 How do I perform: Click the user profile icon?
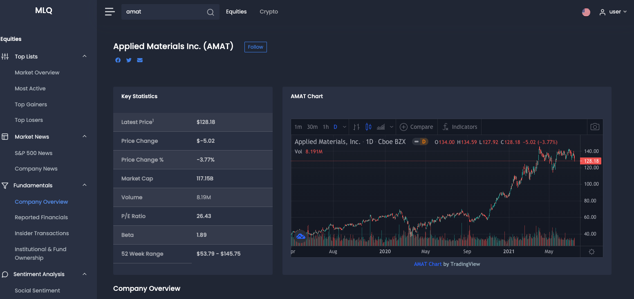[602, 12]
